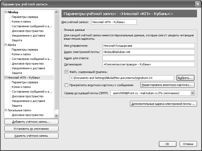
Task: Uncheck the Файл, содержащий подпись checkbox
Action: click(x=66, y=72)
